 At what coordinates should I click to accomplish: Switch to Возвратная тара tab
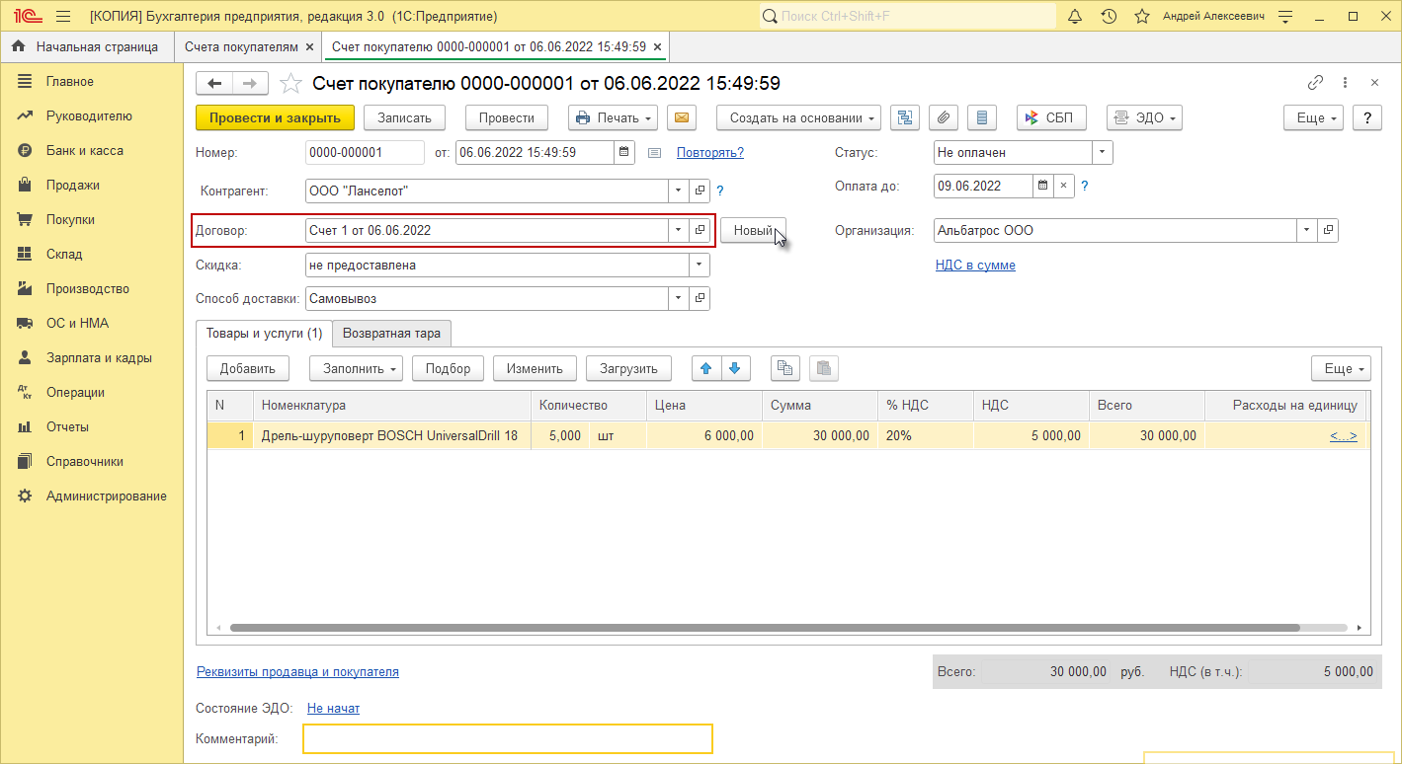point(391,334)
